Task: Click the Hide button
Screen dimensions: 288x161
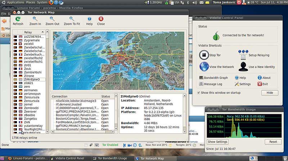Action: coord(270,93)
